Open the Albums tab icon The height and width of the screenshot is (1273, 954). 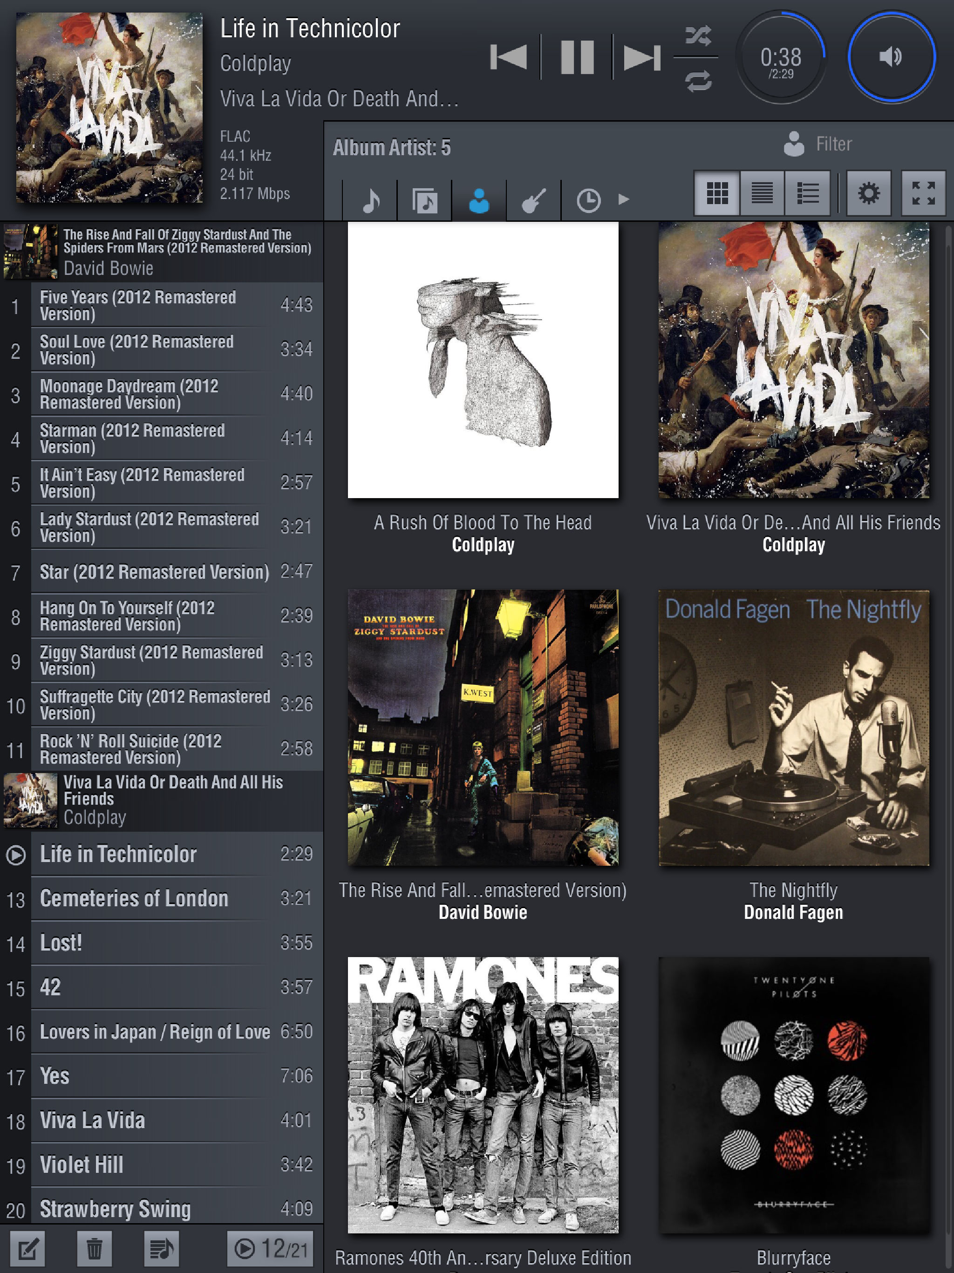click(x=425, y=200)
